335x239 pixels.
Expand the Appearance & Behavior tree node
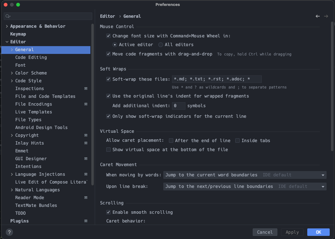(x=7, y=26)
